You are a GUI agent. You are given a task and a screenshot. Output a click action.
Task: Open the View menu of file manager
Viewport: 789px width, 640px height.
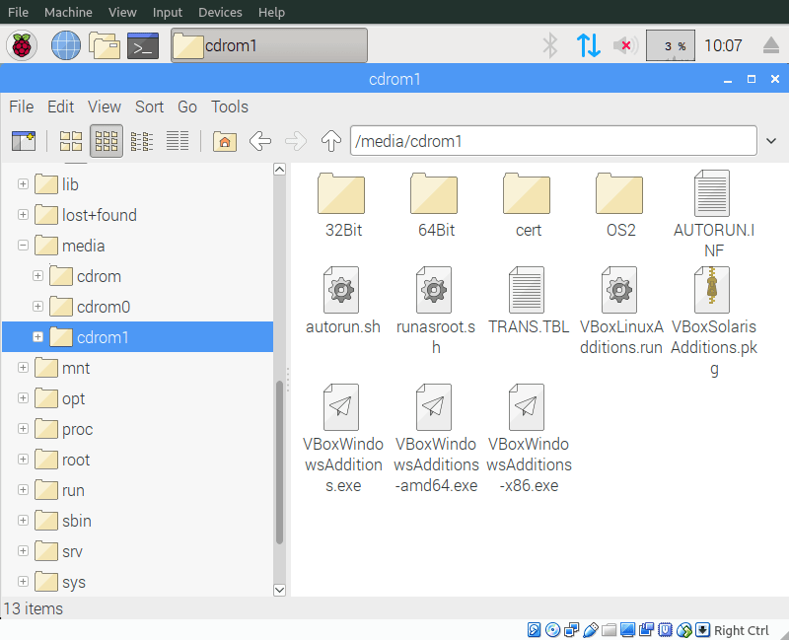pyautogui.click(x=105, y=107)
